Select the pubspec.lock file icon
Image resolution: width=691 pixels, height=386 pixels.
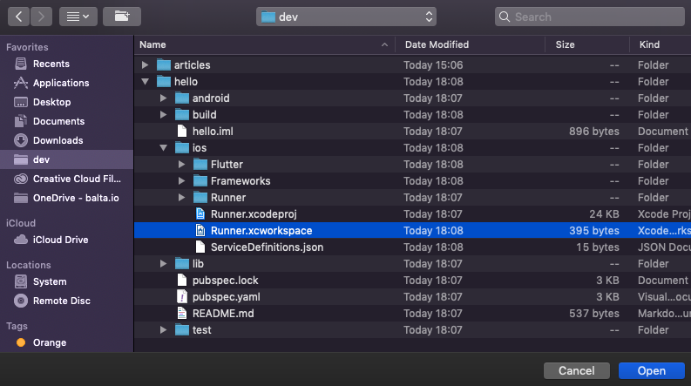pos(181,281)
